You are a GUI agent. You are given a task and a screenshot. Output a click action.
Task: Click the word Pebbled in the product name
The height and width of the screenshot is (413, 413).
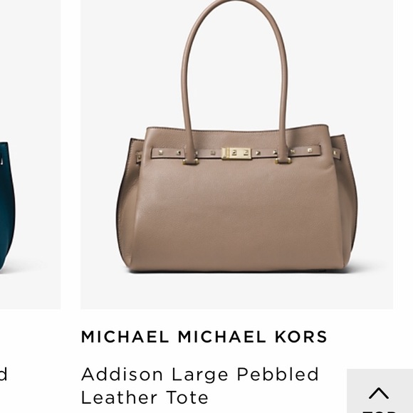pyautogui.click(x=278, y=374)
